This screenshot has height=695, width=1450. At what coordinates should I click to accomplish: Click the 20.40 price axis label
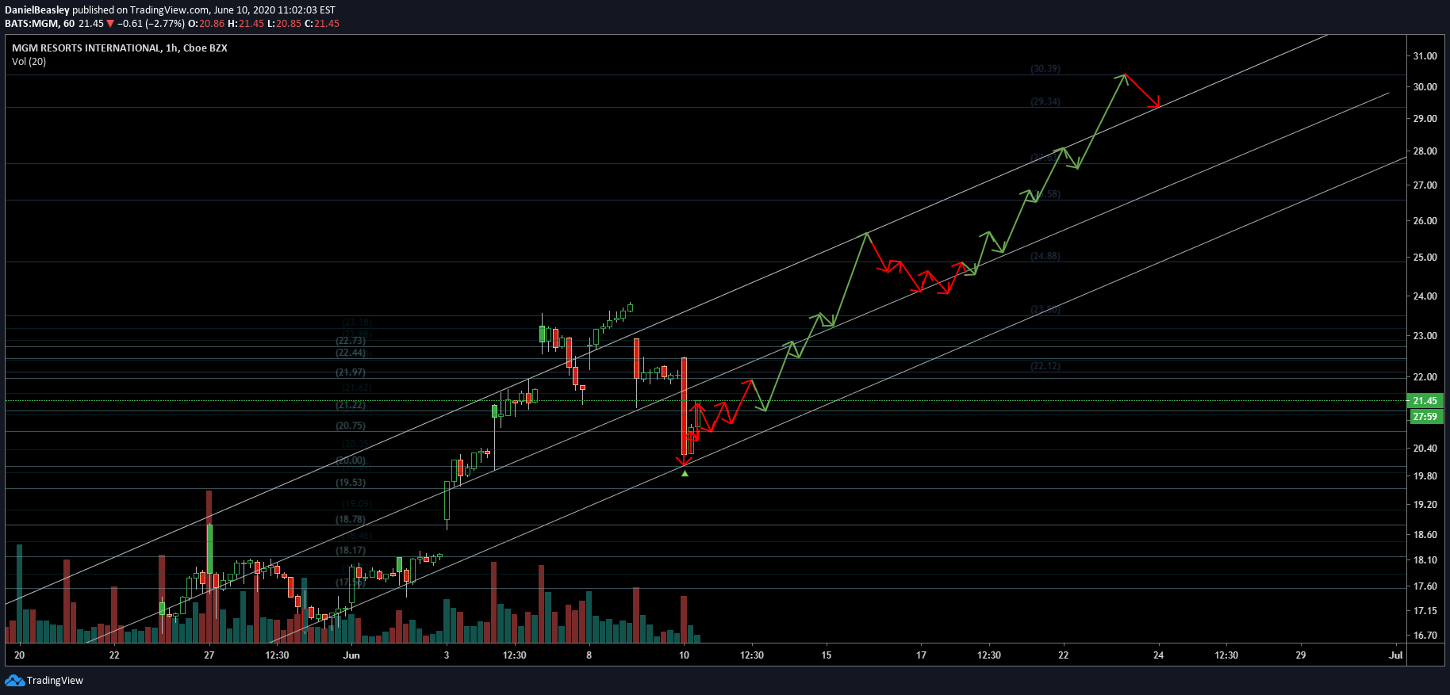pyautogui.click(x=1425, y=449)
